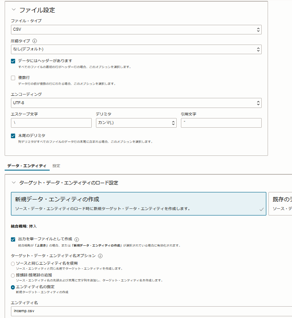
Task: Select ソースと同じエンティティ名を使用 radio button
Action: [13, 264]
